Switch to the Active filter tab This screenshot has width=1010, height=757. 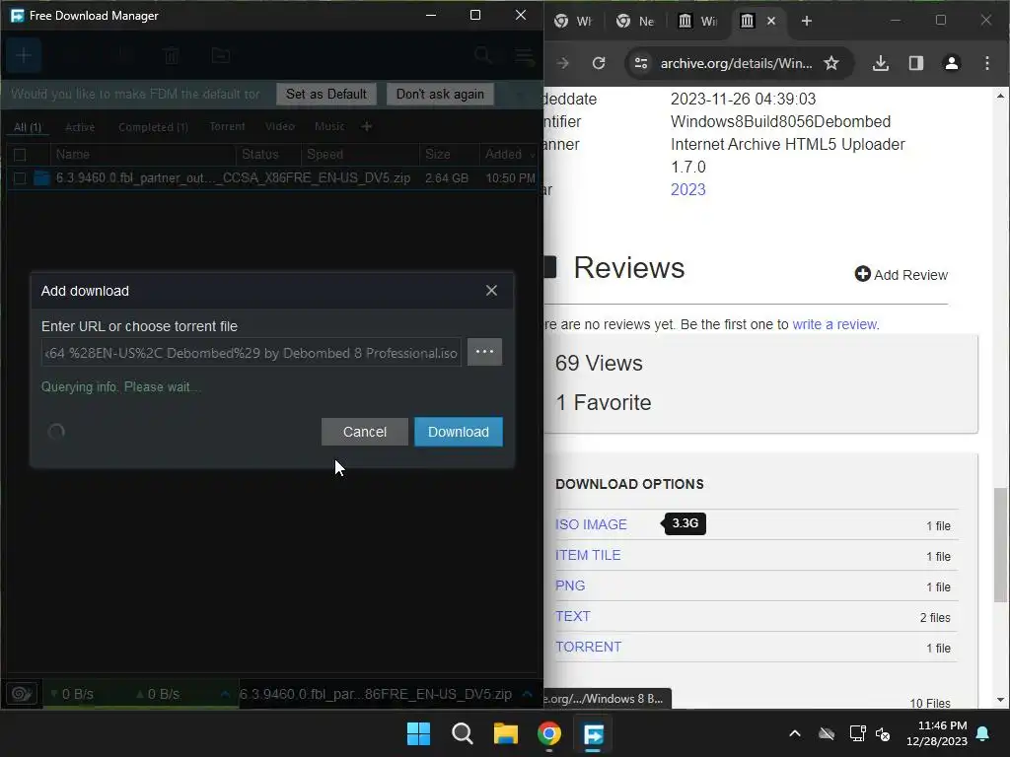(80, 127)
